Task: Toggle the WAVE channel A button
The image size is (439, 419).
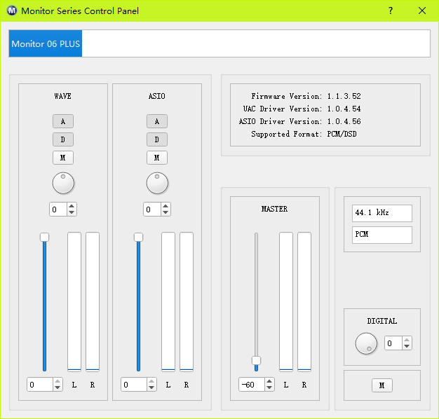Action: [x=63, y=121]
